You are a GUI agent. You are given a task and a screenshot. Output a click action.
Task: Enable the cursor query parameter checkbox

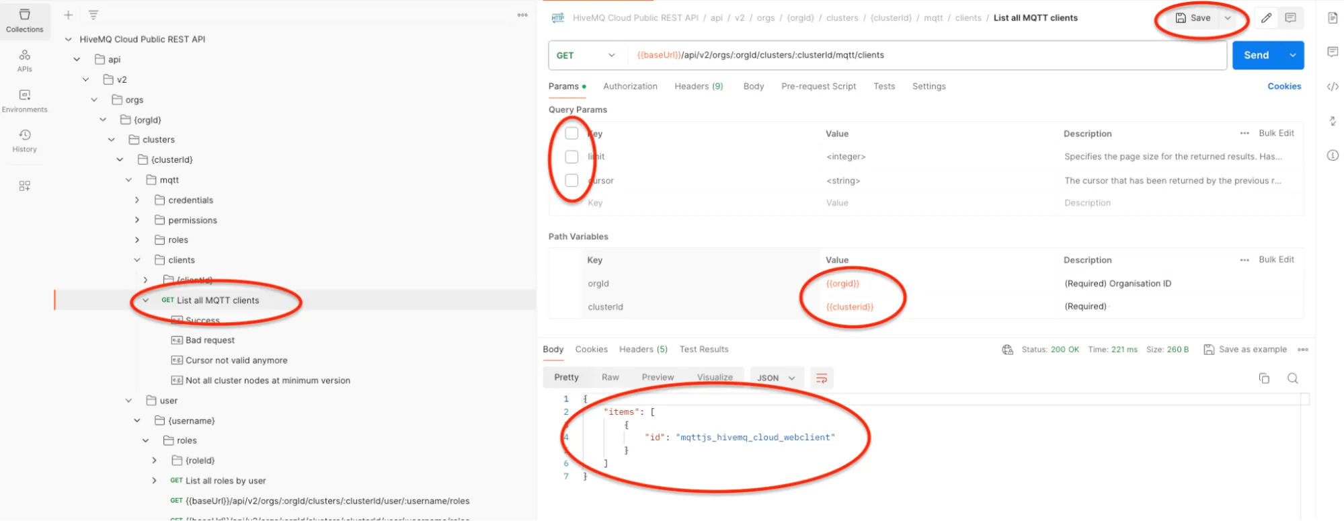pyautogui.click(x=571, y=180)
